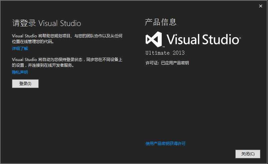Click 使用产品密钥获得许可 license link

coord(165,143)
